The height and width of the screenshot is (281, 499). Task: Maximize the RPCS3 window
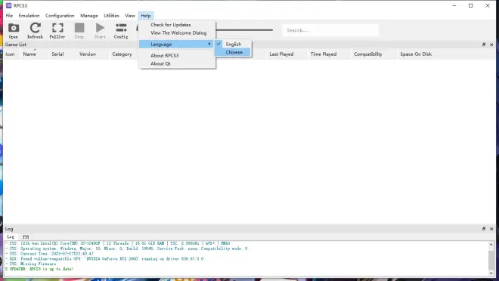point(471,5)
